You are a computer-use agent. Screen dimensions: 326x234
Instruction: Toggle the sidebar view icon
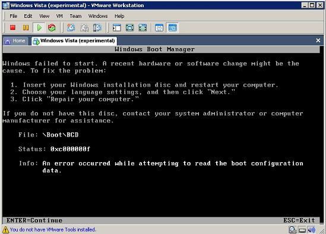116,27
